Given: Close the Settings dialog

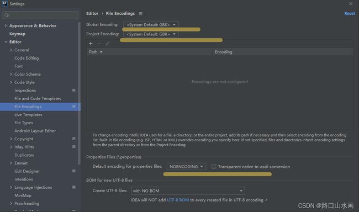Looking at the screenshot, I should point(351,4).
